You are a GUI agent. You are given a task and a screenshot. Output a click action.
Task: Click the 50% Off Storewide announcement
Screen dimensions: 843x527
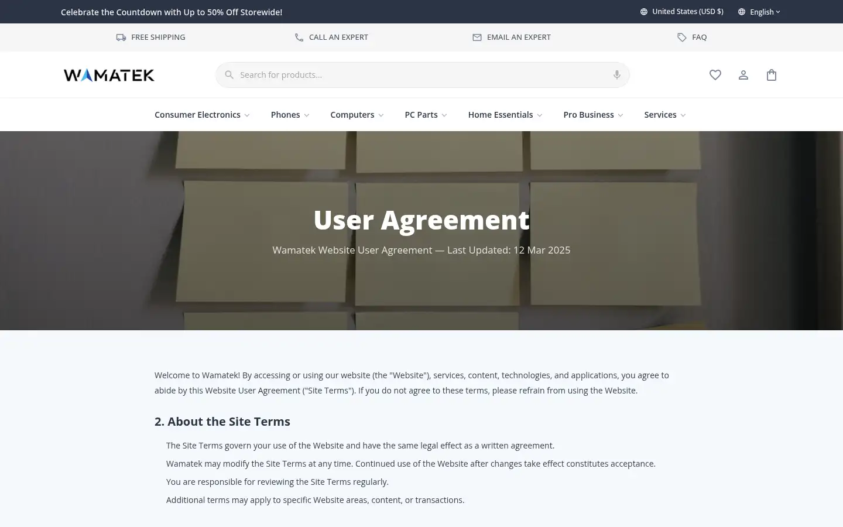coord(172,12)
